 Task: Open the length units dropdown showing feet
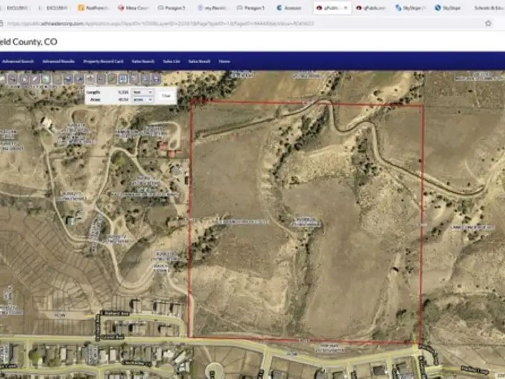(x=141, y=92)
